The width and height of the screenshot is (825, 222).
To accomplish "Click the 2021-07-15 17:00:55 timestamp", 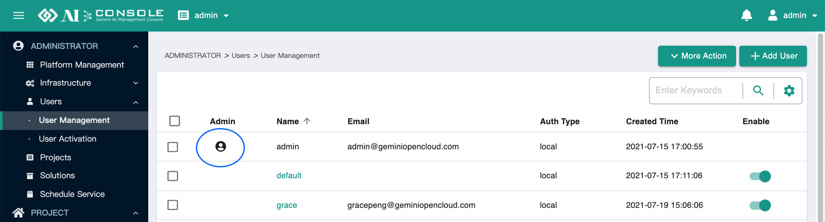I will [x=664, y=147].
